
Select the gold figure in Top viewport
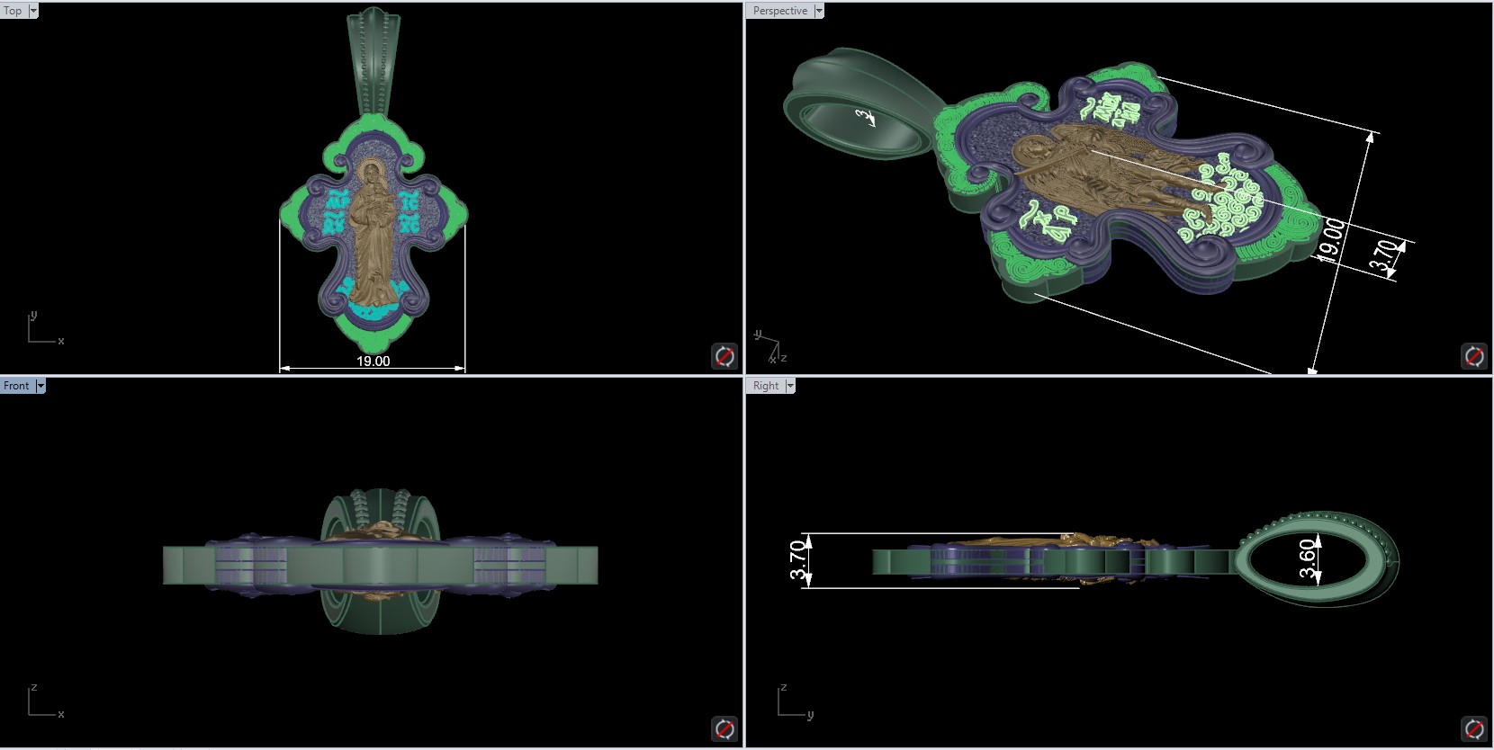click(373, 234)
